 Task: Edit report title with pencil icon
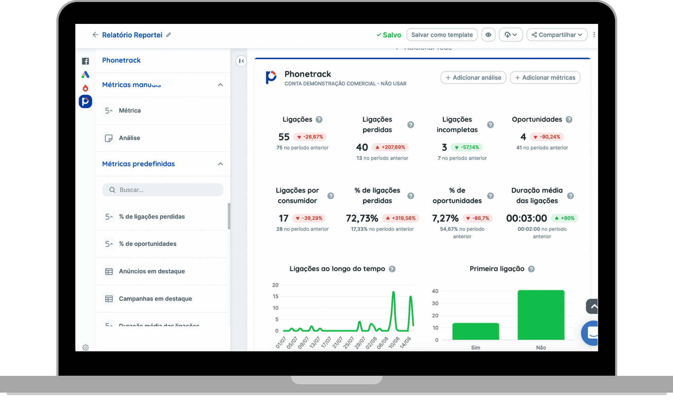click(x=169, y=35)
